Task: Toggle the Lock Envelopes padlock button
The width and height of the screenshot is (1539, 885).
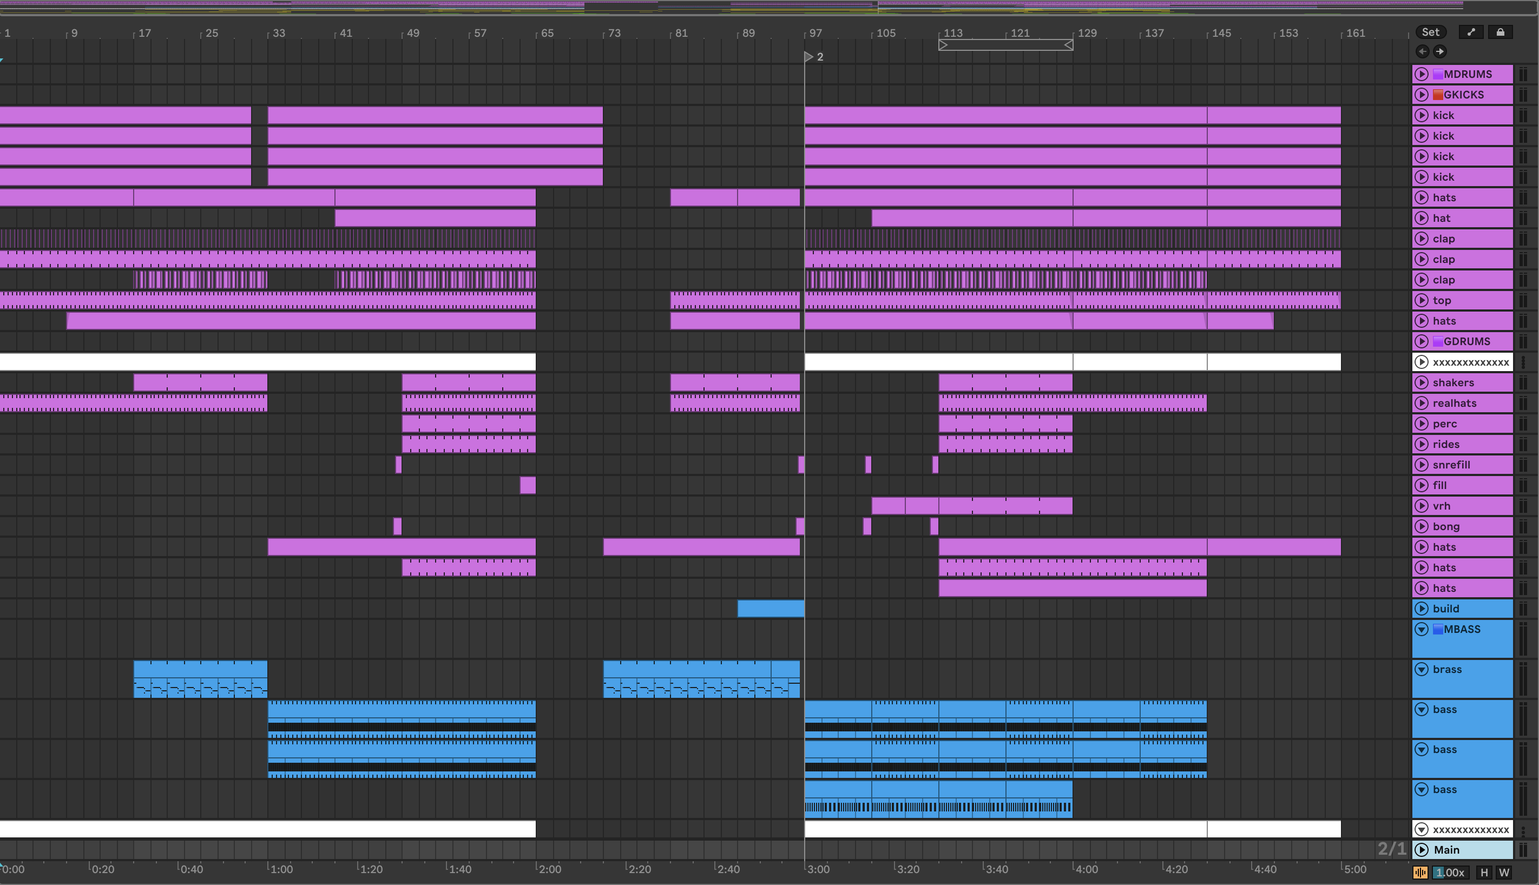Action: tap(1500, 32)
